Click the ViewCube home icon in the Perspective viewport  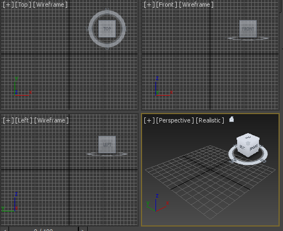(232, 119)
